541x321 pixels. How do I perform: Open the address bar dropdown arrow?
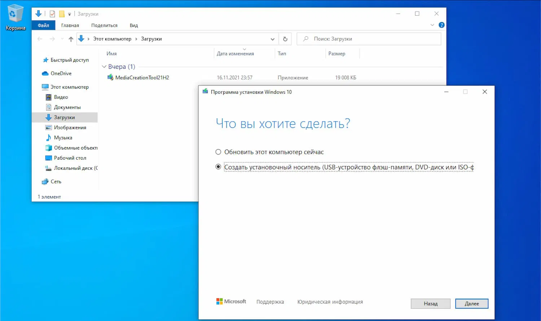(x=272, y=39)
